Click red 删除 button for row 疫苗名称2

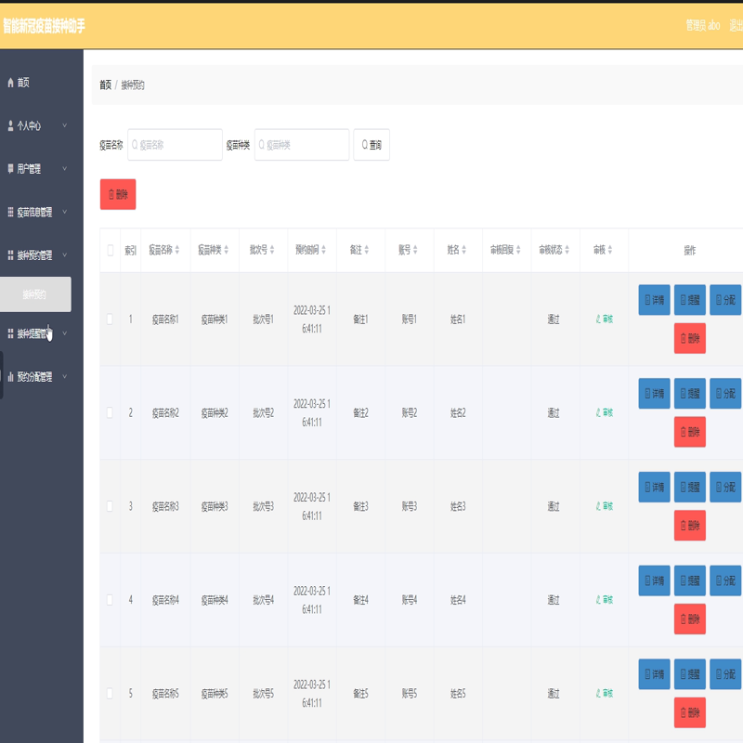(690, 432)
